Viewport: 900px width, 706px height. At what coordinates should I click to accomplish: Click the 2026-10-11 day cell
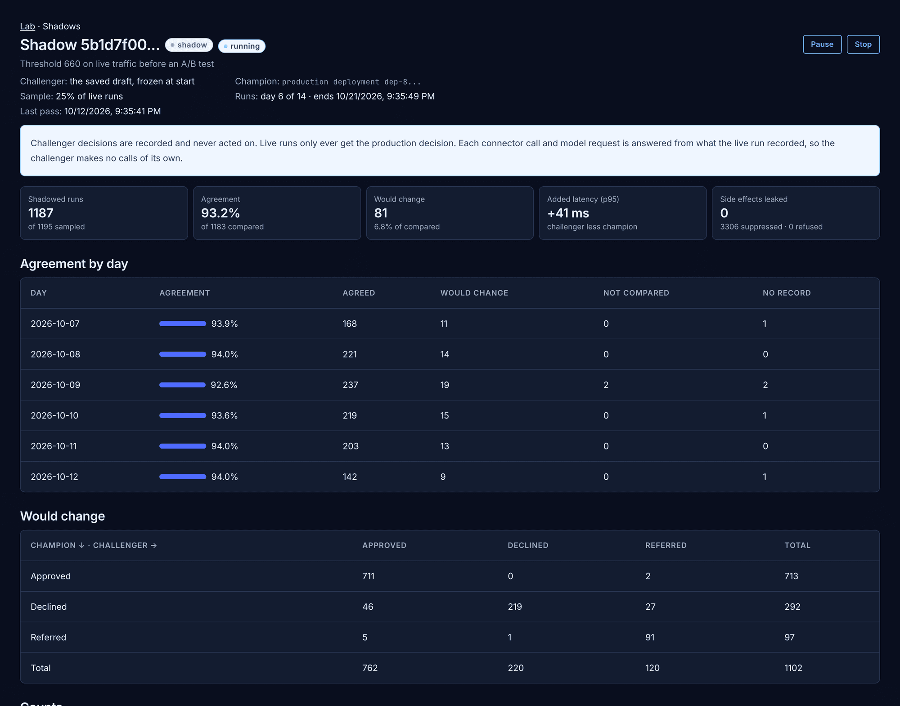click(x=54, y=446)
